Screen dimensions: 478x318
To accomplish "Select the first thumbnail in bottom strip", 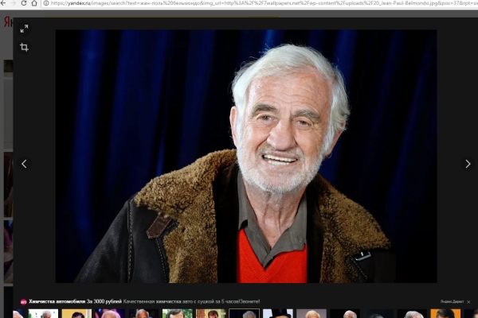I will coord(43,314).
